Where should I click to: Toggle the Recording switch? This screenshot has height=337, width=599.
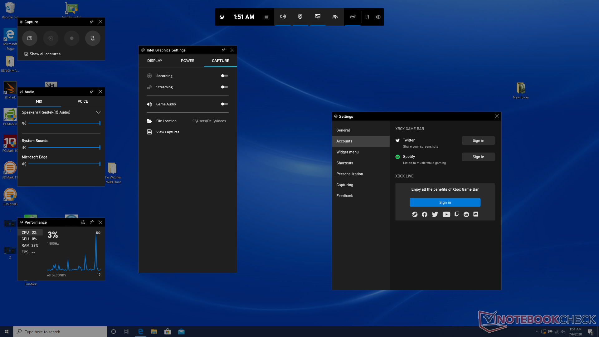point(225,76)
